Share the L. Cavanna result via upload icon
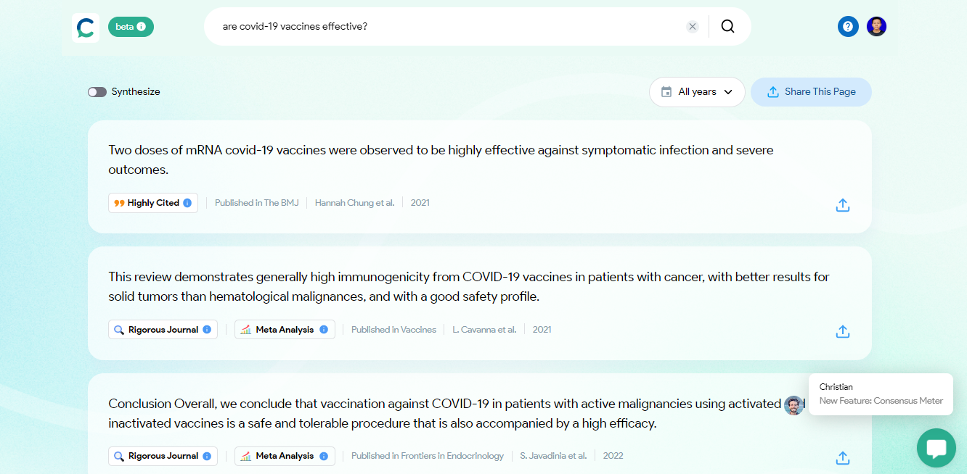967x474 pixels. point(842,331)
